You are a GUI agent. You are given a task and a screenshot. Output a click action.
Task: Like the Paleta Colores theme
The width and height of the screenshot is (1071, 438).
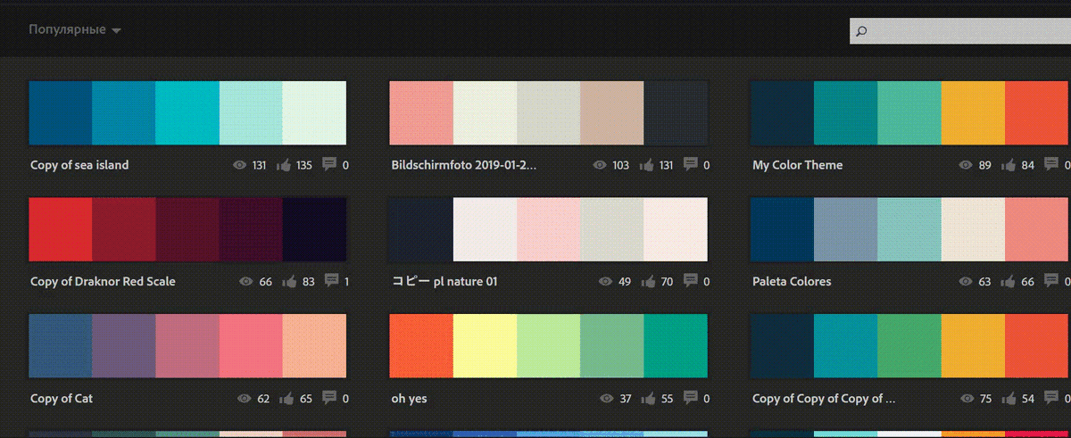click(1009, 280)
